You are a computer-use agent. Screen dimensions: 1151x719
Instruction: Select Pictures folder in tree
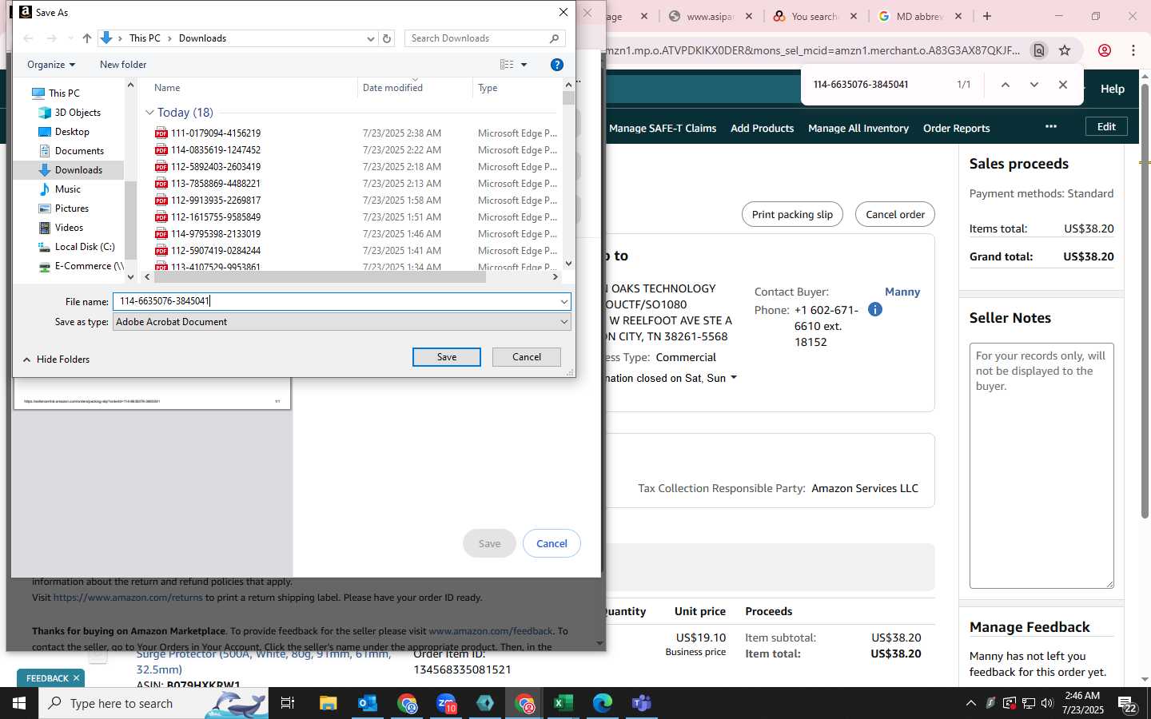coord(72,209)
